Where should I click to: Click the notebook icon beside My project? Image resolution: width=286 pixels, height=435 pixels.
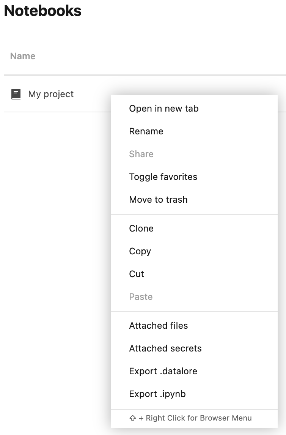[x=16, y=94]
